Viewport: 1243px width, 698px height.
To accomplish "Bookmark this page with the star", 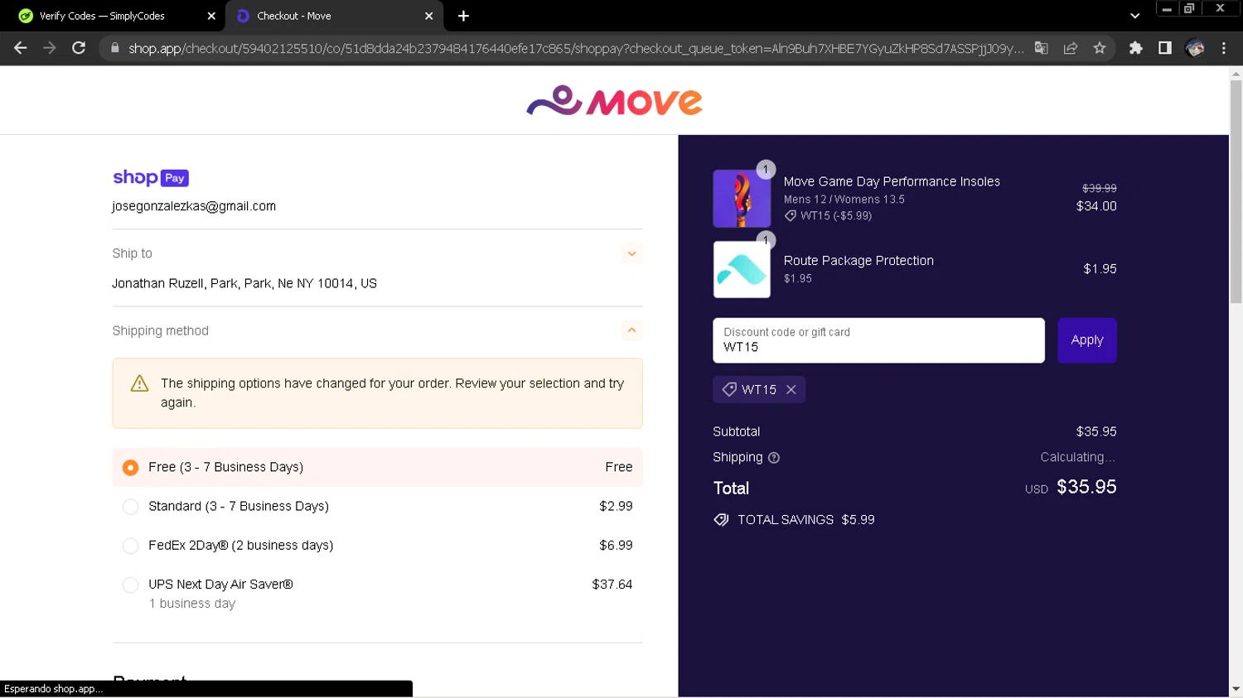I will click(1100, 48).
